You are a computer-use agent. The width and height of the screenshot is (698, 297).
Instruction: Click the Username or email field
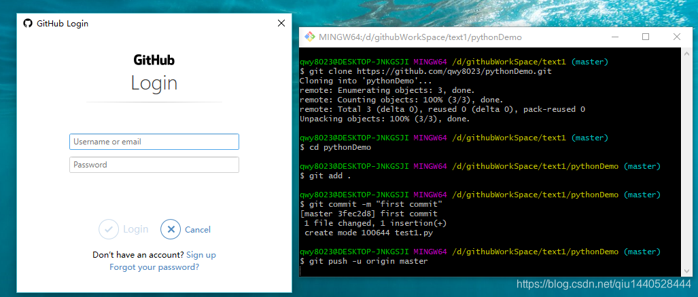pyautogui.click(x=154, y=142)
